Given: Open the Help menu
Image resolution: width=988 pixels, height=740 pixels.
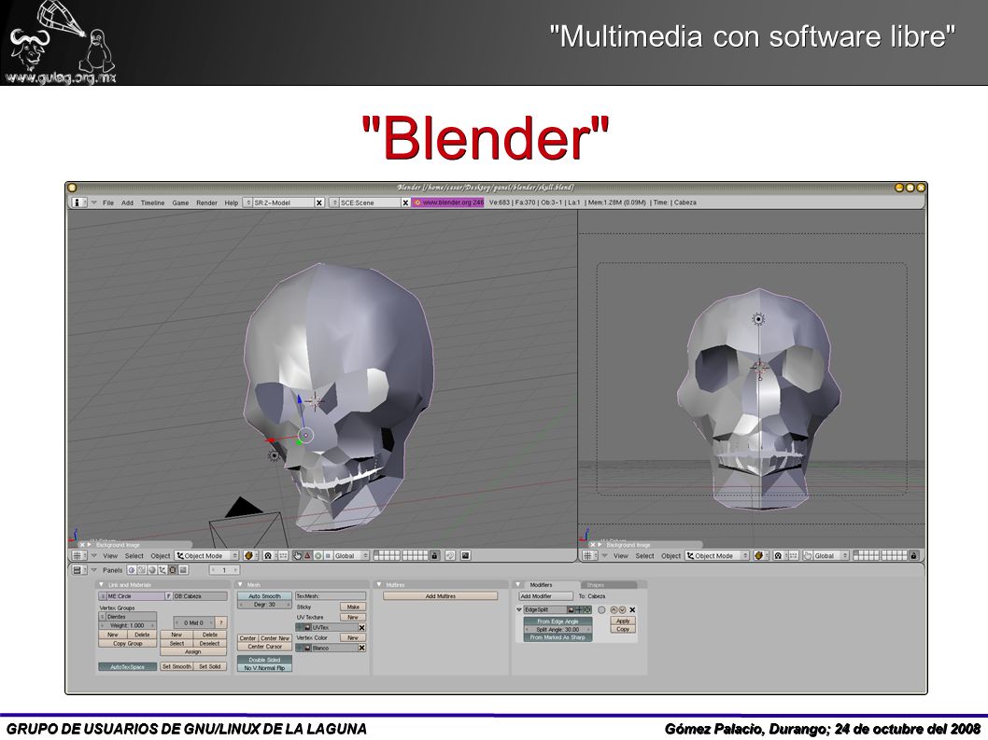Looking at the screenshot, I should (x=232, y=202).
